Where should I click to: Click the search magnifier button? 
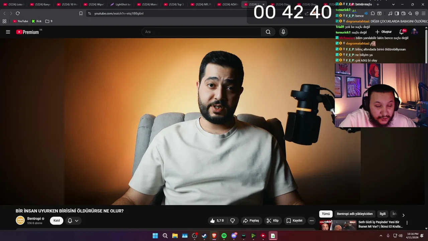[x=268, y=32]
